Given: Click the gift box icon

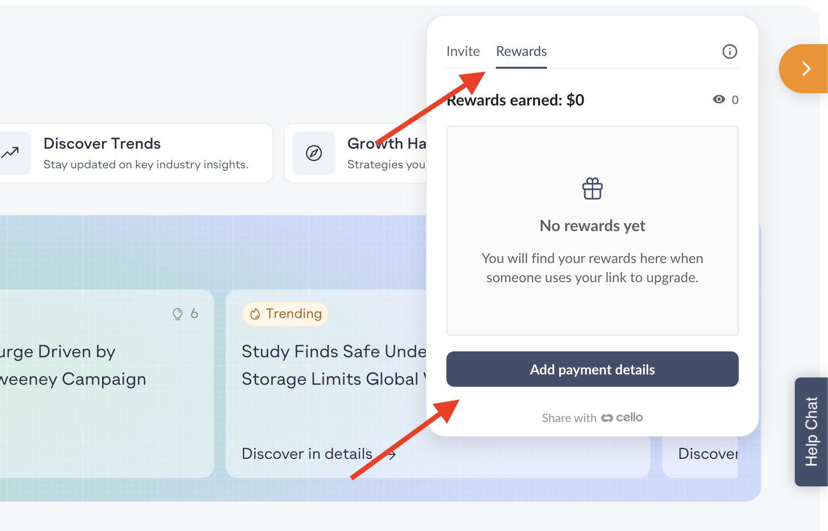Looking at the screenshot, I should tap(592, 188).
